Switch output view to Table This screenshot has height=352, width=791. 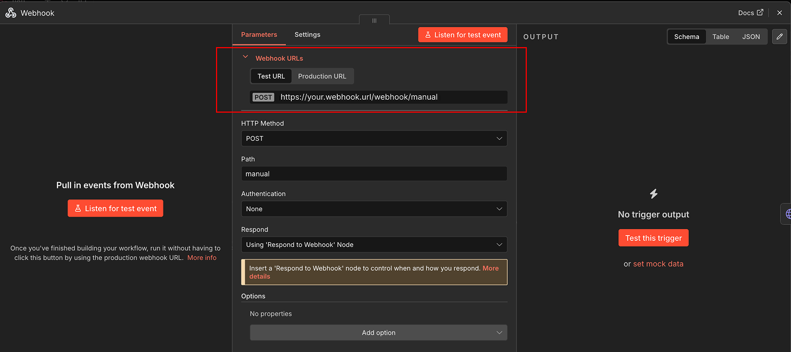tap(721, 37)
